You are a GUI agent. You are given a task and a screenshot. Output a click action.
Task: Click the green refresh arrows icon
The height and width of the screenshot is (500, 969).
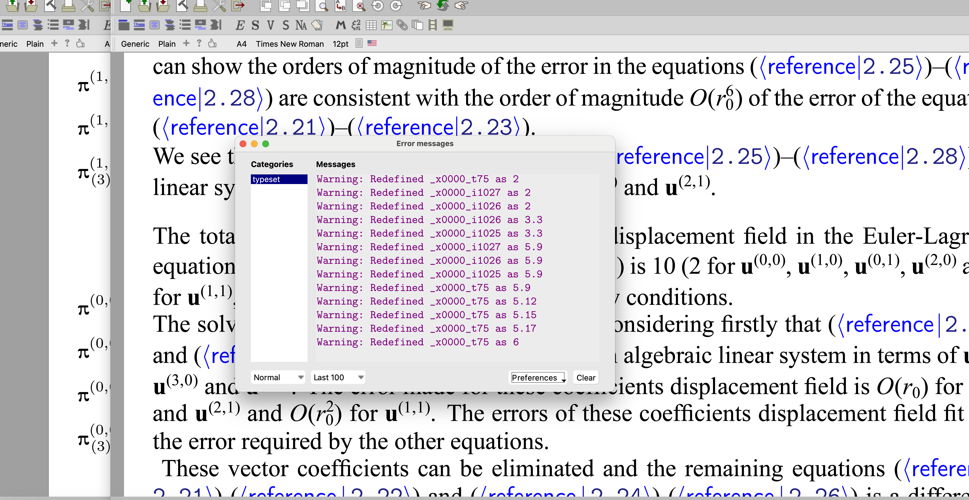point(442,6)
